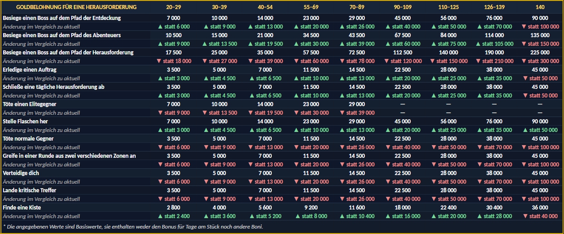
Task: Click the '225 000' reward value
Action: click(x=540, y=53)
